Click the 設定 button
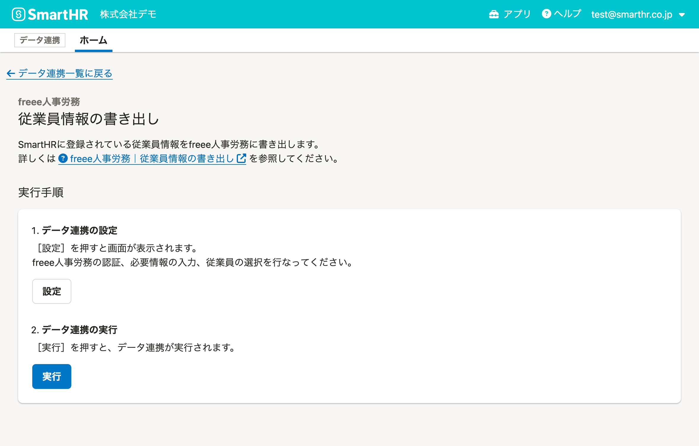Screen dimensions: 699x446 (x=52, y=291)
